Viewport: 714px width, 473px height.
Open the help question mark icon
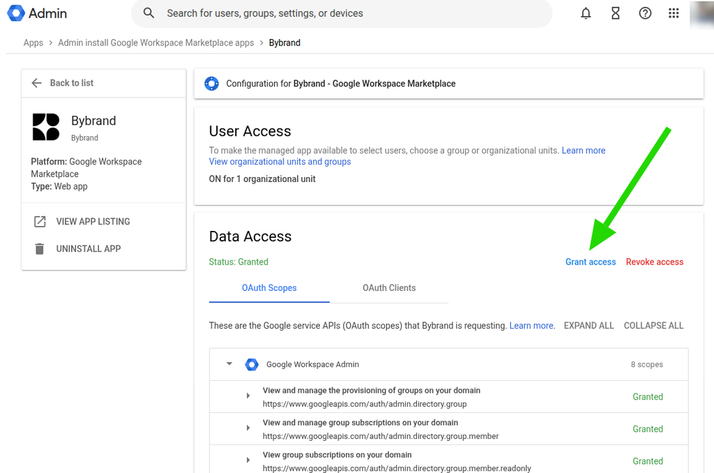(x=645, y=13)
